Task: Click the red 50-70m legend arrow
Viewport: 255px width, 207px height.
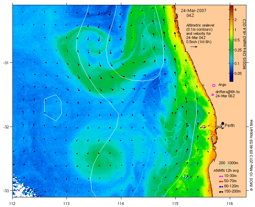Action: [x=221, y=181]
